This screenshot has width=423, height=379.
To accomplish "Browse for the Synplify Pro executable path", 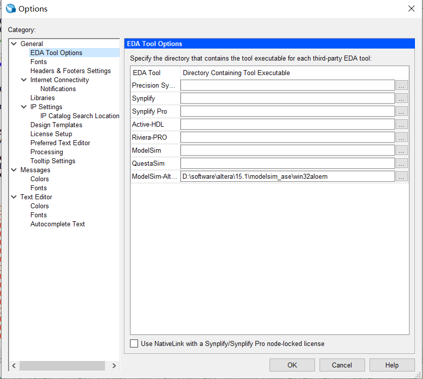I will [x=401, y=111].
